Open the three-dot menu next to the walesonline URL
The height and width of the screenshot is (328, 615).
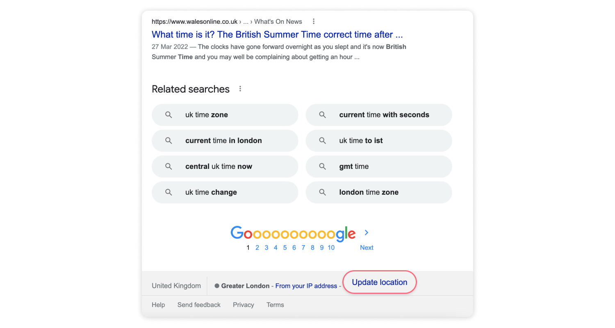coord(314,21)
